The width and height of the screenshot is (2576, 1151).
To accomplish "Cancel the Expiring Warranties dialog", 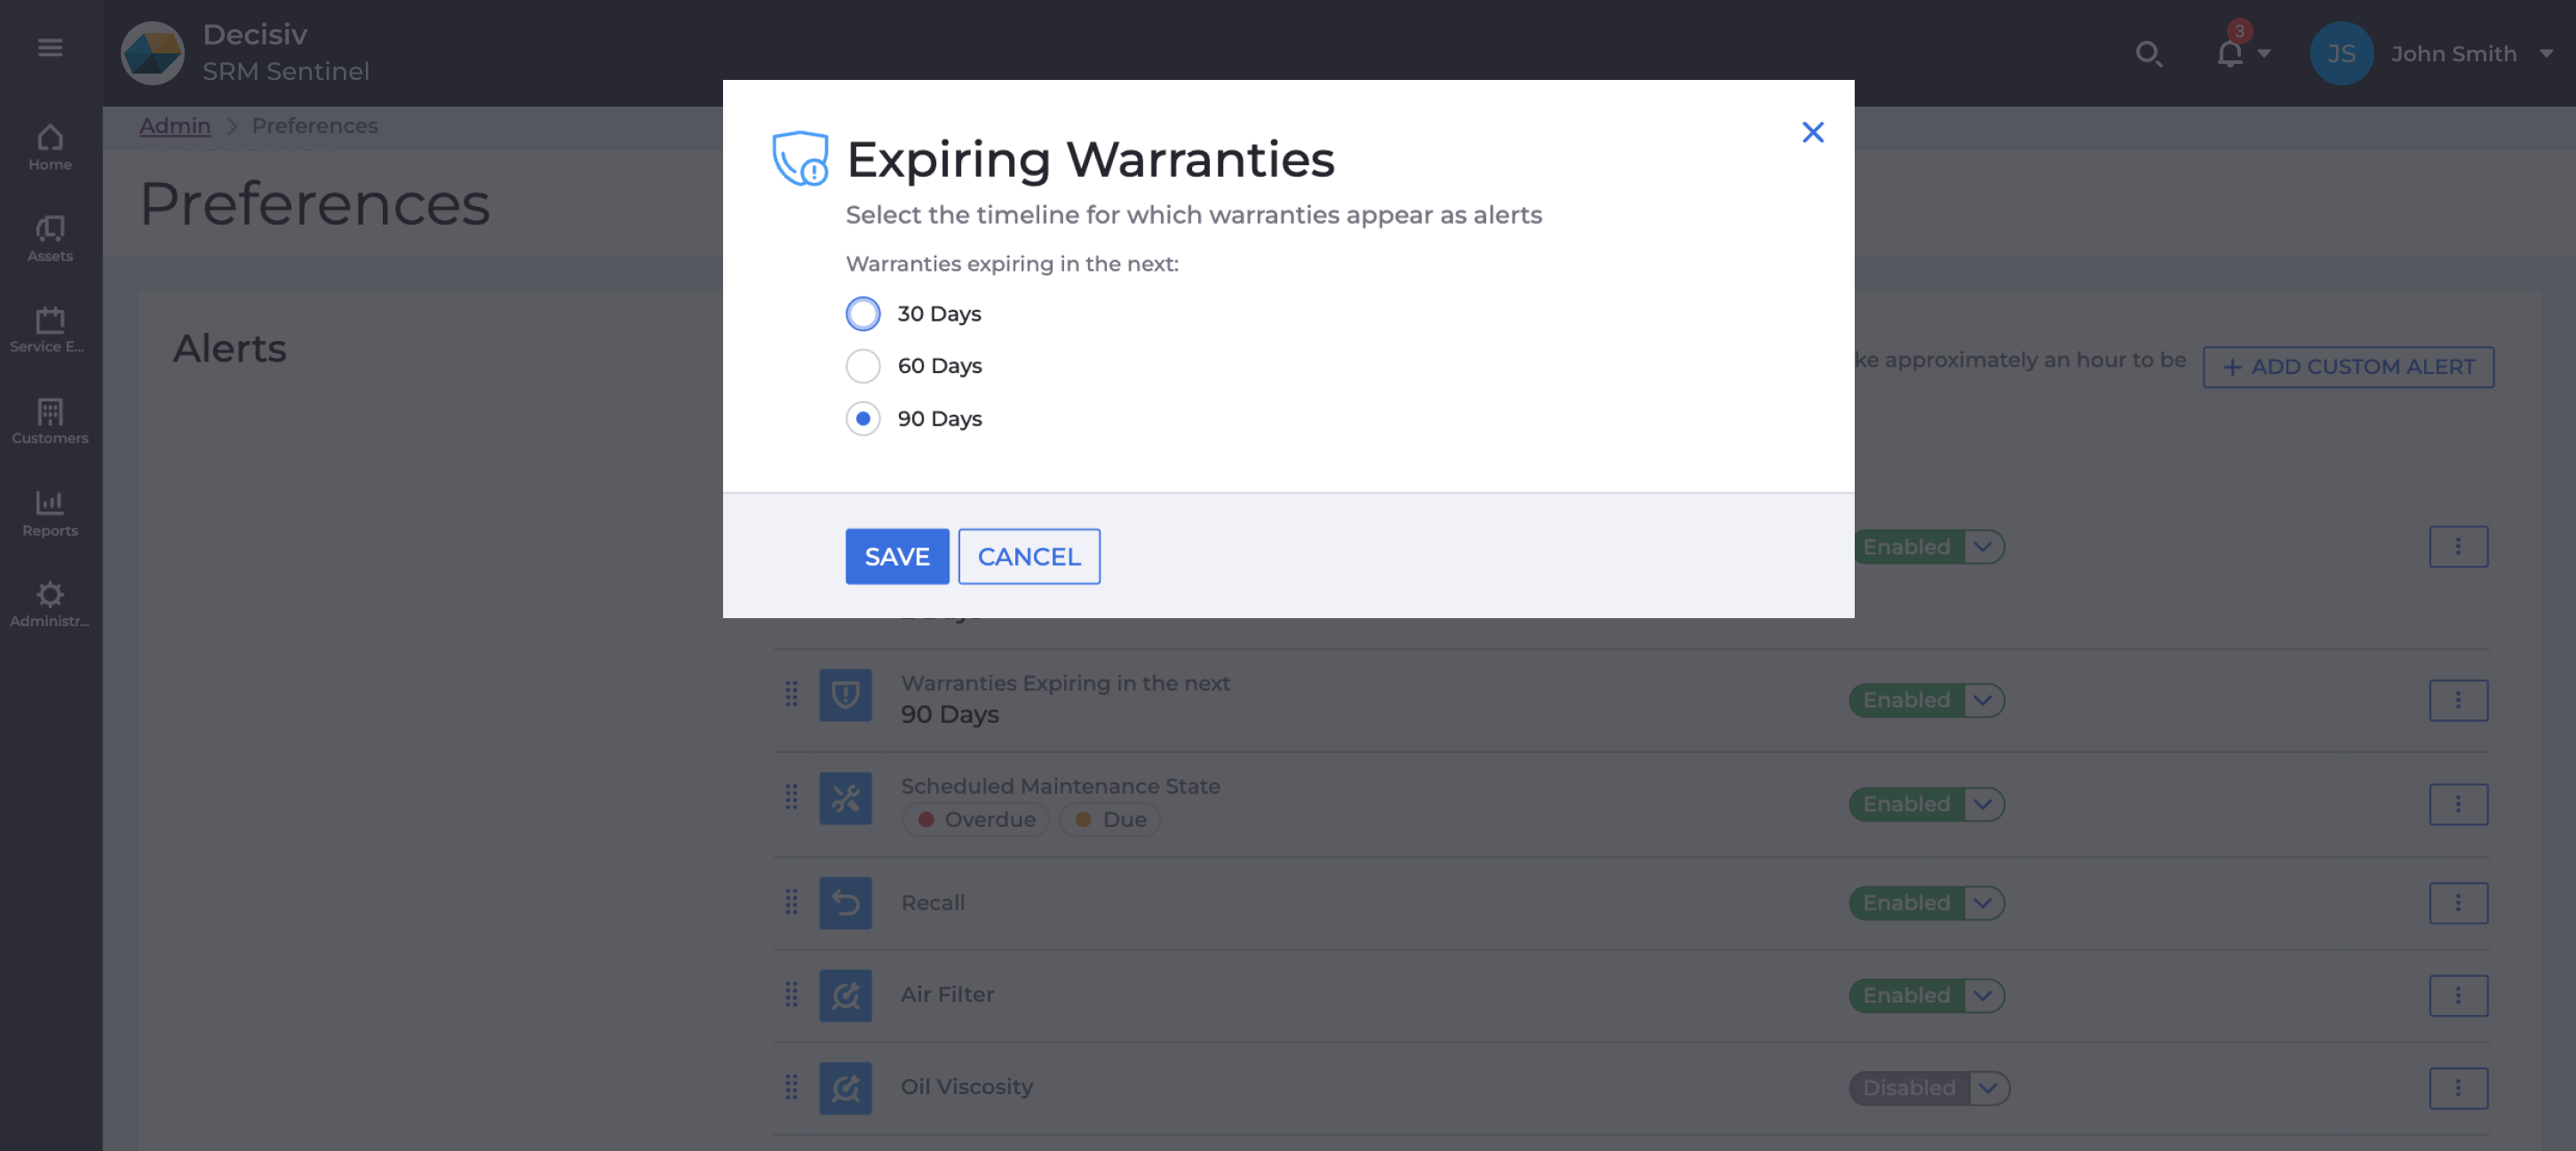I will [1029, 556].
